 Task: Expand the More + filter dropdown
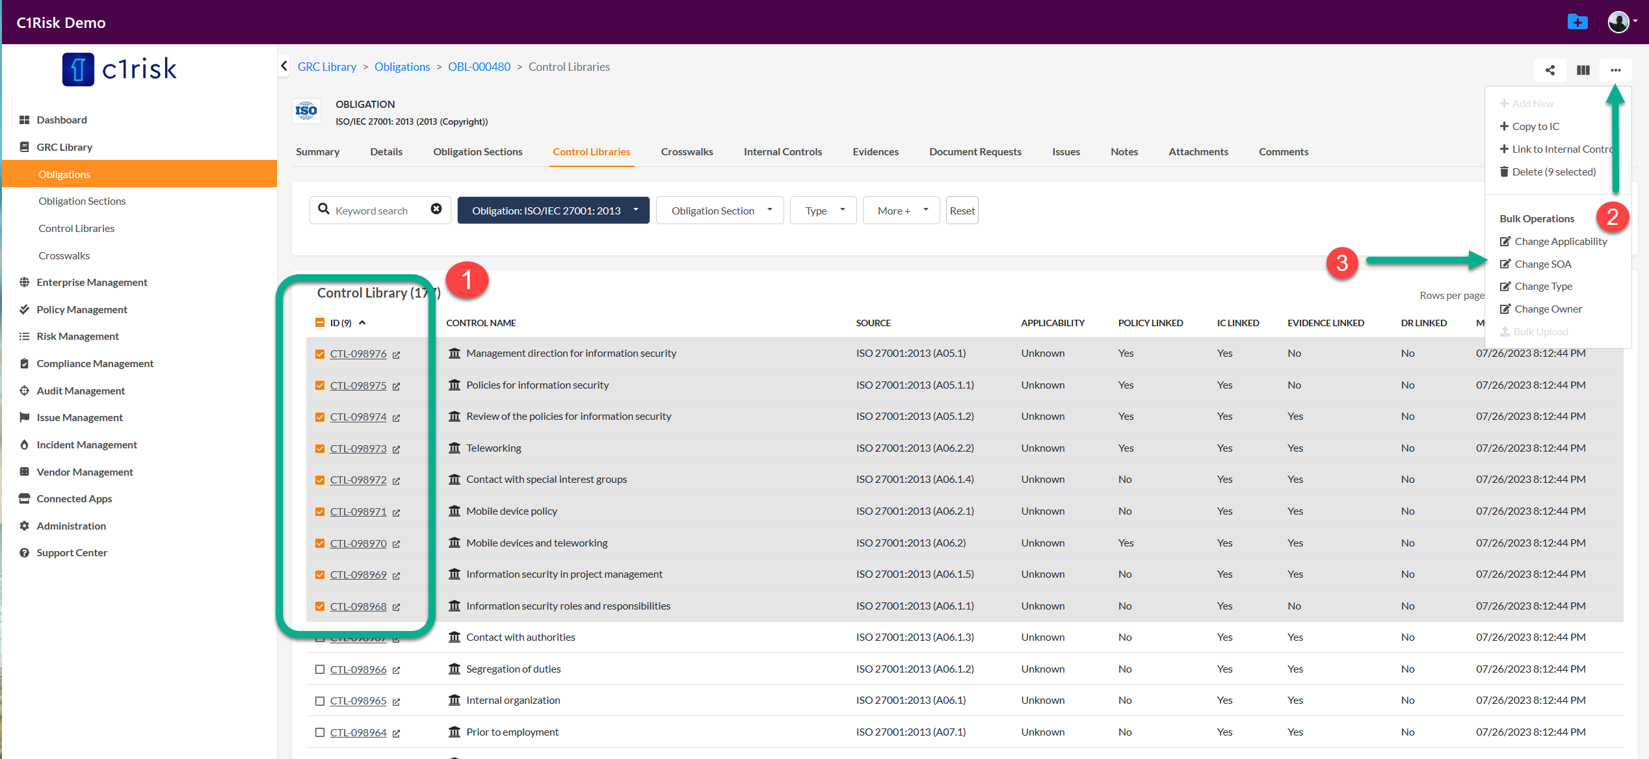pos(901,211)
